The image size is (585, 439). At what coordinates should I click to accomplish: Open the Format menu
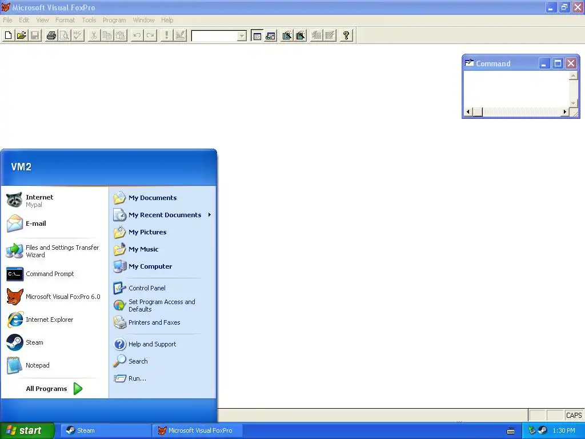pyautogui.click(x=65, y=20)
